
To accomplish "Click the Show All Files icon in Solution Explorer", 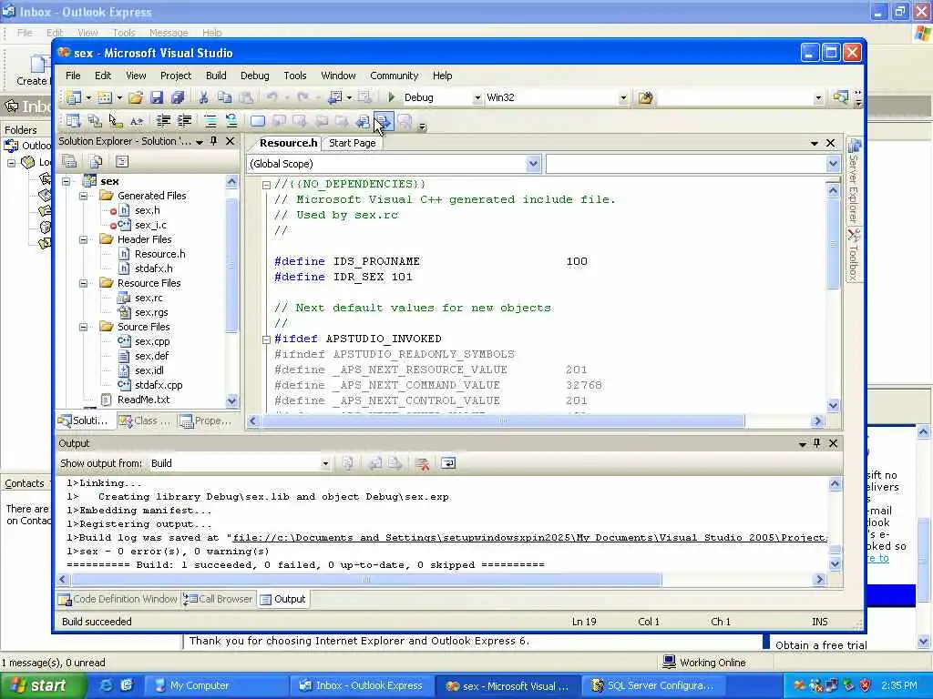I will click(x=95, y=161).
